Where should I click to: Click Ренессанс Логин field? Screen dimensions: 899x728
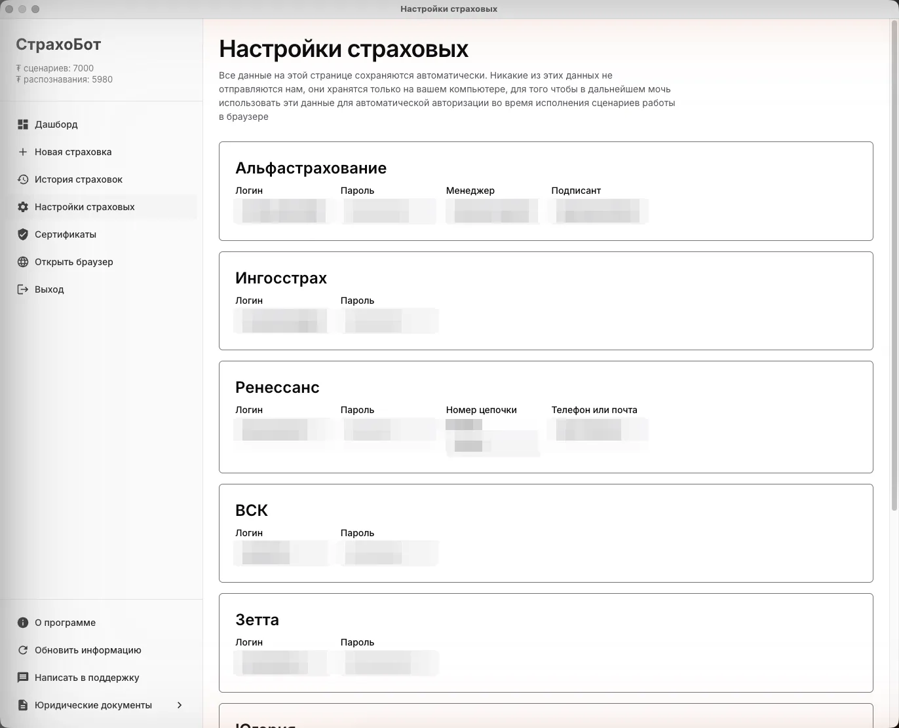[284, 430]
